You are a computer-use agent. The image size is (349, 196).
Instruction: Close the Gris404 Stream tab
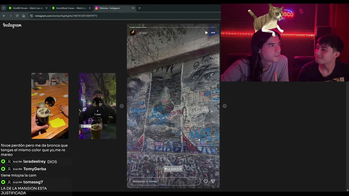point(46,8)
